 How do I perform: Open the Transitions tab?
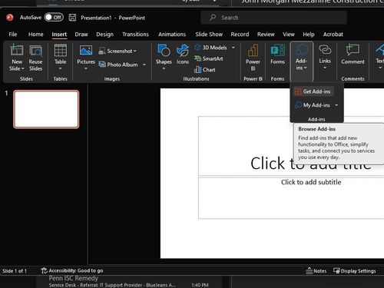pos(135,35)
